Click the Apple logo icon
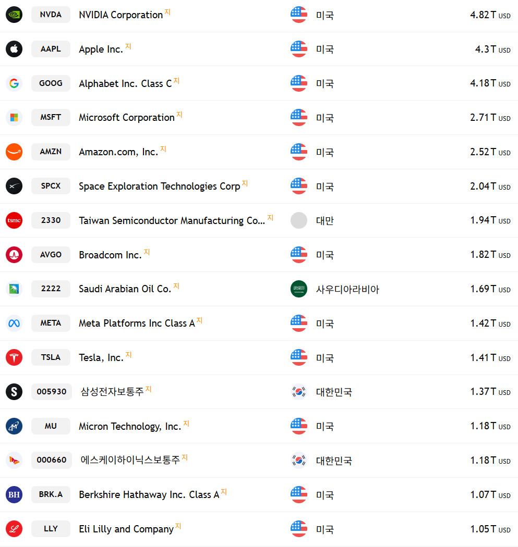 (14, 49)
